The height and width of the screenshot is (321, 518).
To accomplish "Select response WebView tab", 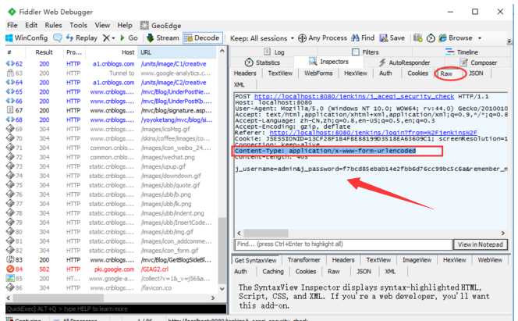I will tap(490, 260).
